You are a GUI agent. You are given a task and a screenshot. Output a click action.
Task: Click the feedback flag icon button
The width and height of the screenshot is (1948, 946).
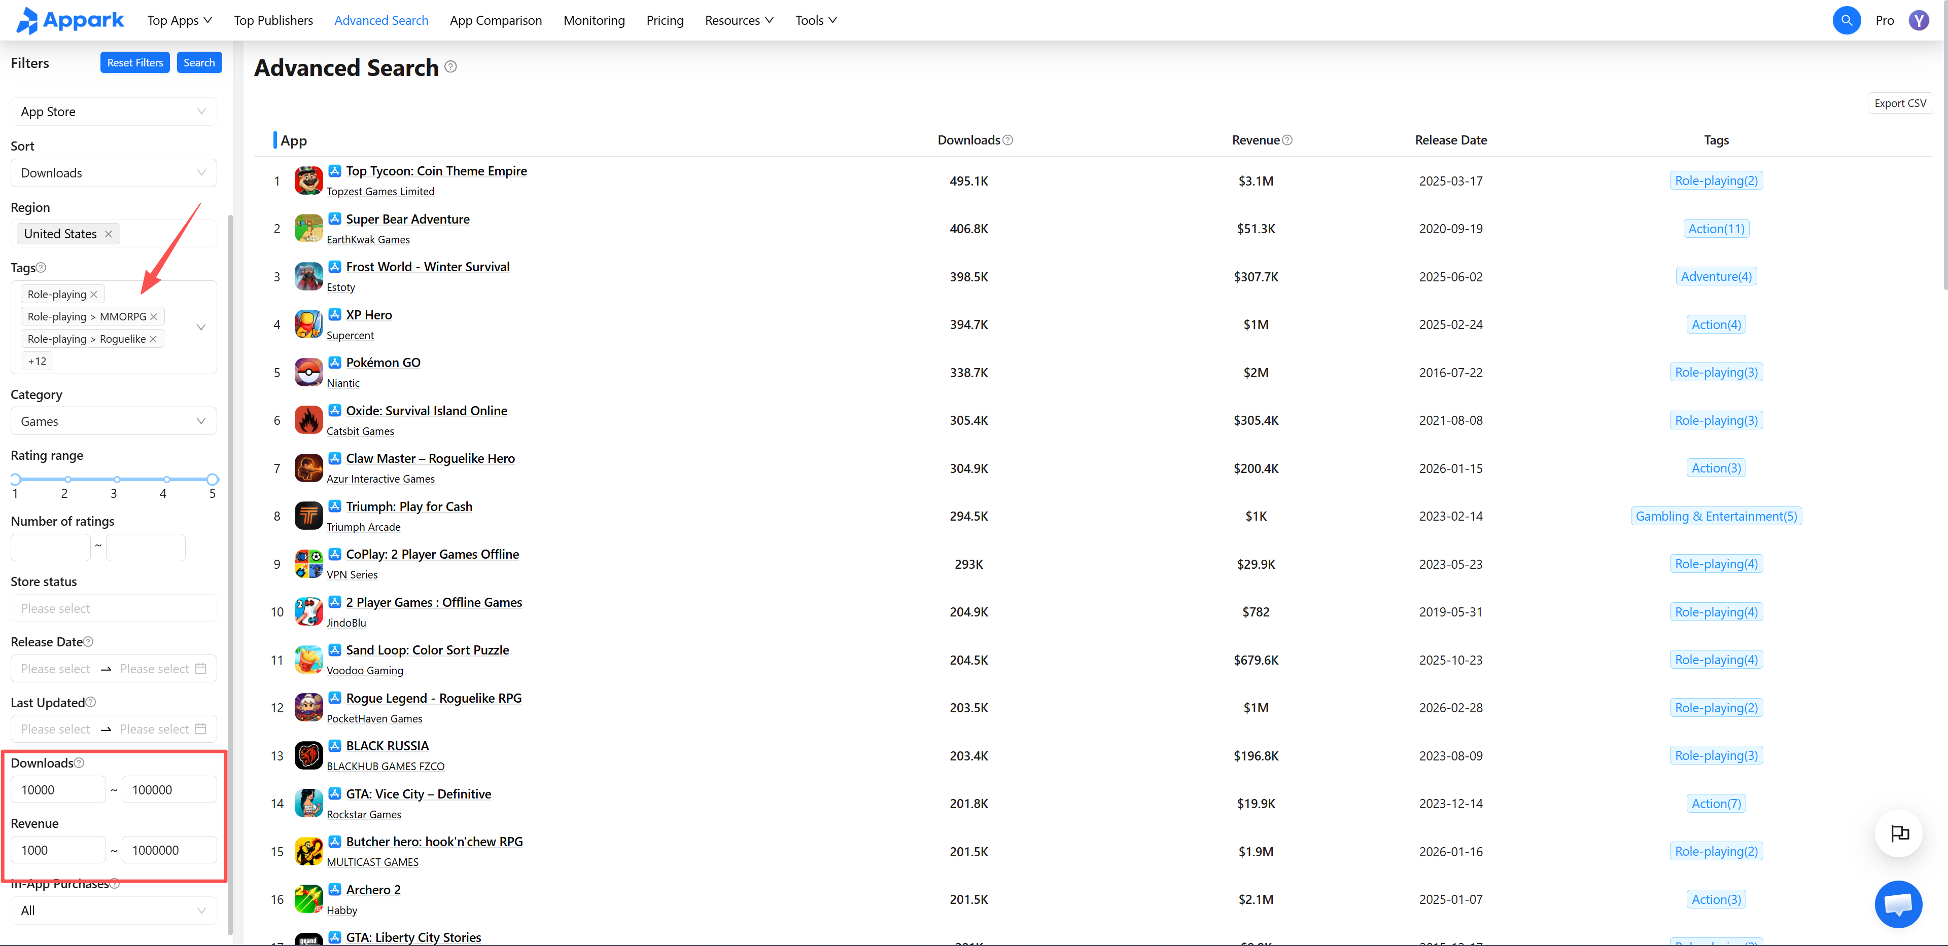[x=1899, y=833]
